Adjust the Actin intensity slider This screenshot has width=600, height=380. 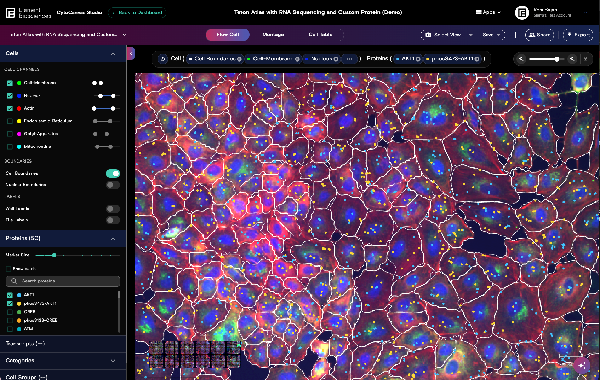tap(106, 109)
